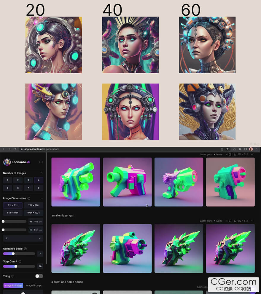
Task: Open the Step Count help tooltip icon
Action: pos(20,261)
